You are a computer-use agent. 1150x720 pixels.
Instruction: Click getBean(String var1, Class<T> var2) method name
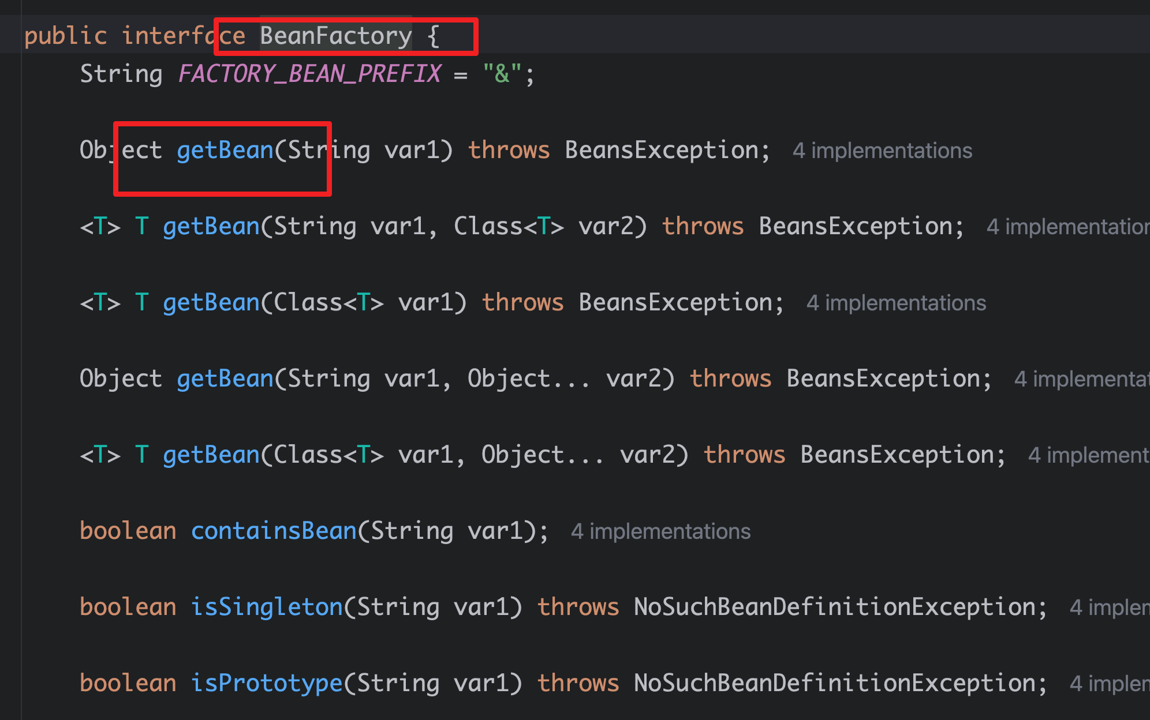point(211,226)
